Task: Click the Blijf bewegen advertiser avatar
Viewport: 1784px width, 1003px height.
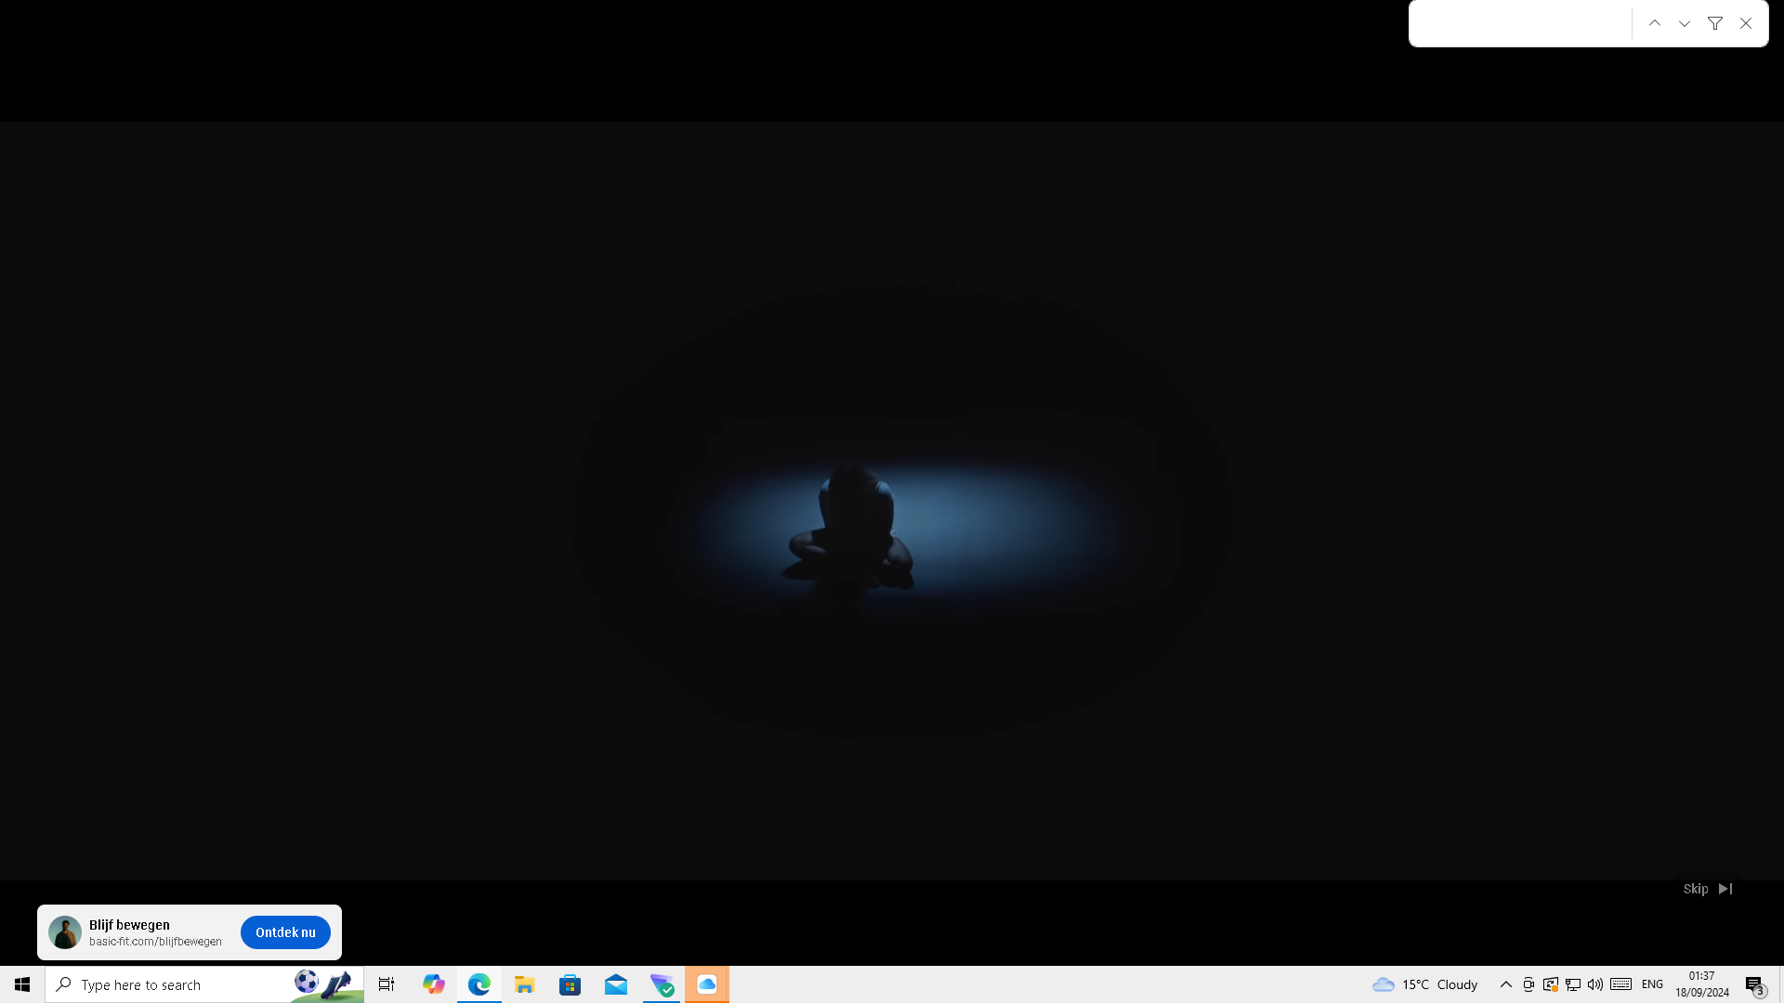Action: point(65,932)
